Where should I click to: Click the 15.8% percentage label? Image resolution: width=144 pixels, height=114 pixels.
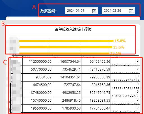pos(120,41)
